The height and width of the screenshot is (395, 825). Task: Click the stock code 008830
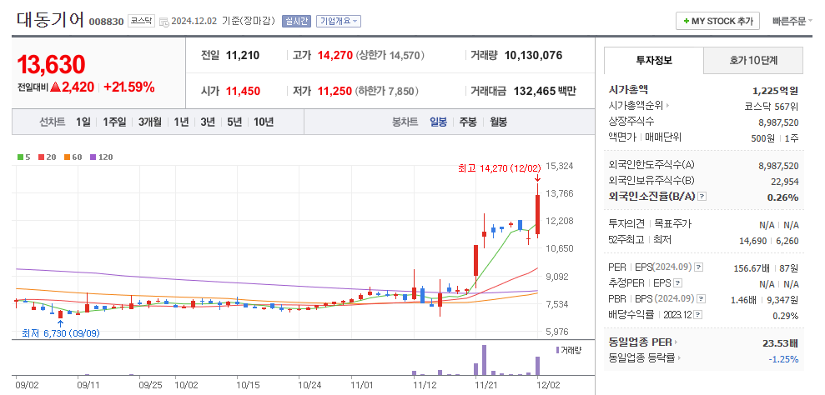pyautogui.click(x=106, y=22)
